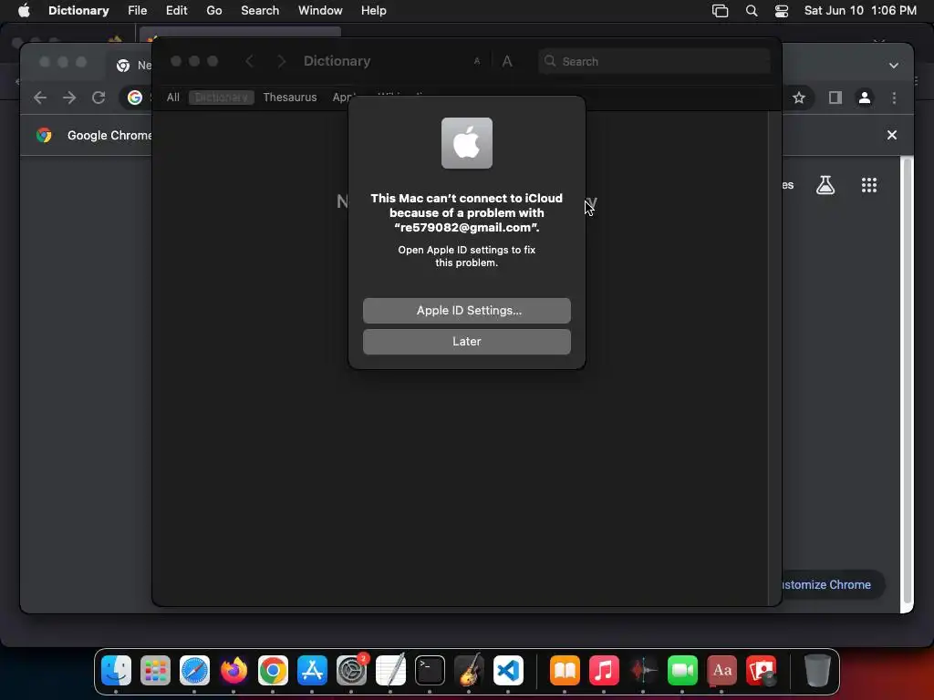Reload page in Chrome
The width and height of the screenshot is (934, 700).
tap(99, 98)
